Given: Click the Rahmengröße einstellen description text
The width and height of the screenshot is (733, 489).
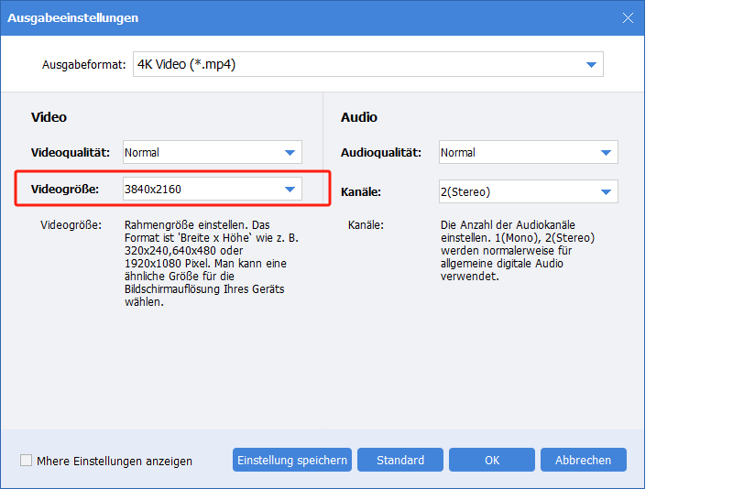Looking at the screenshot, I should click(212, 264).
